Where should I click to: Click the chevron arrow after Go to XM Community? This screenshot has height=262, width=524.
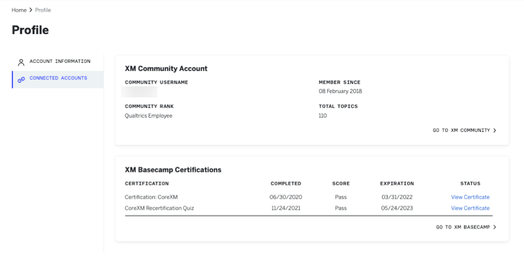[495, 130]
